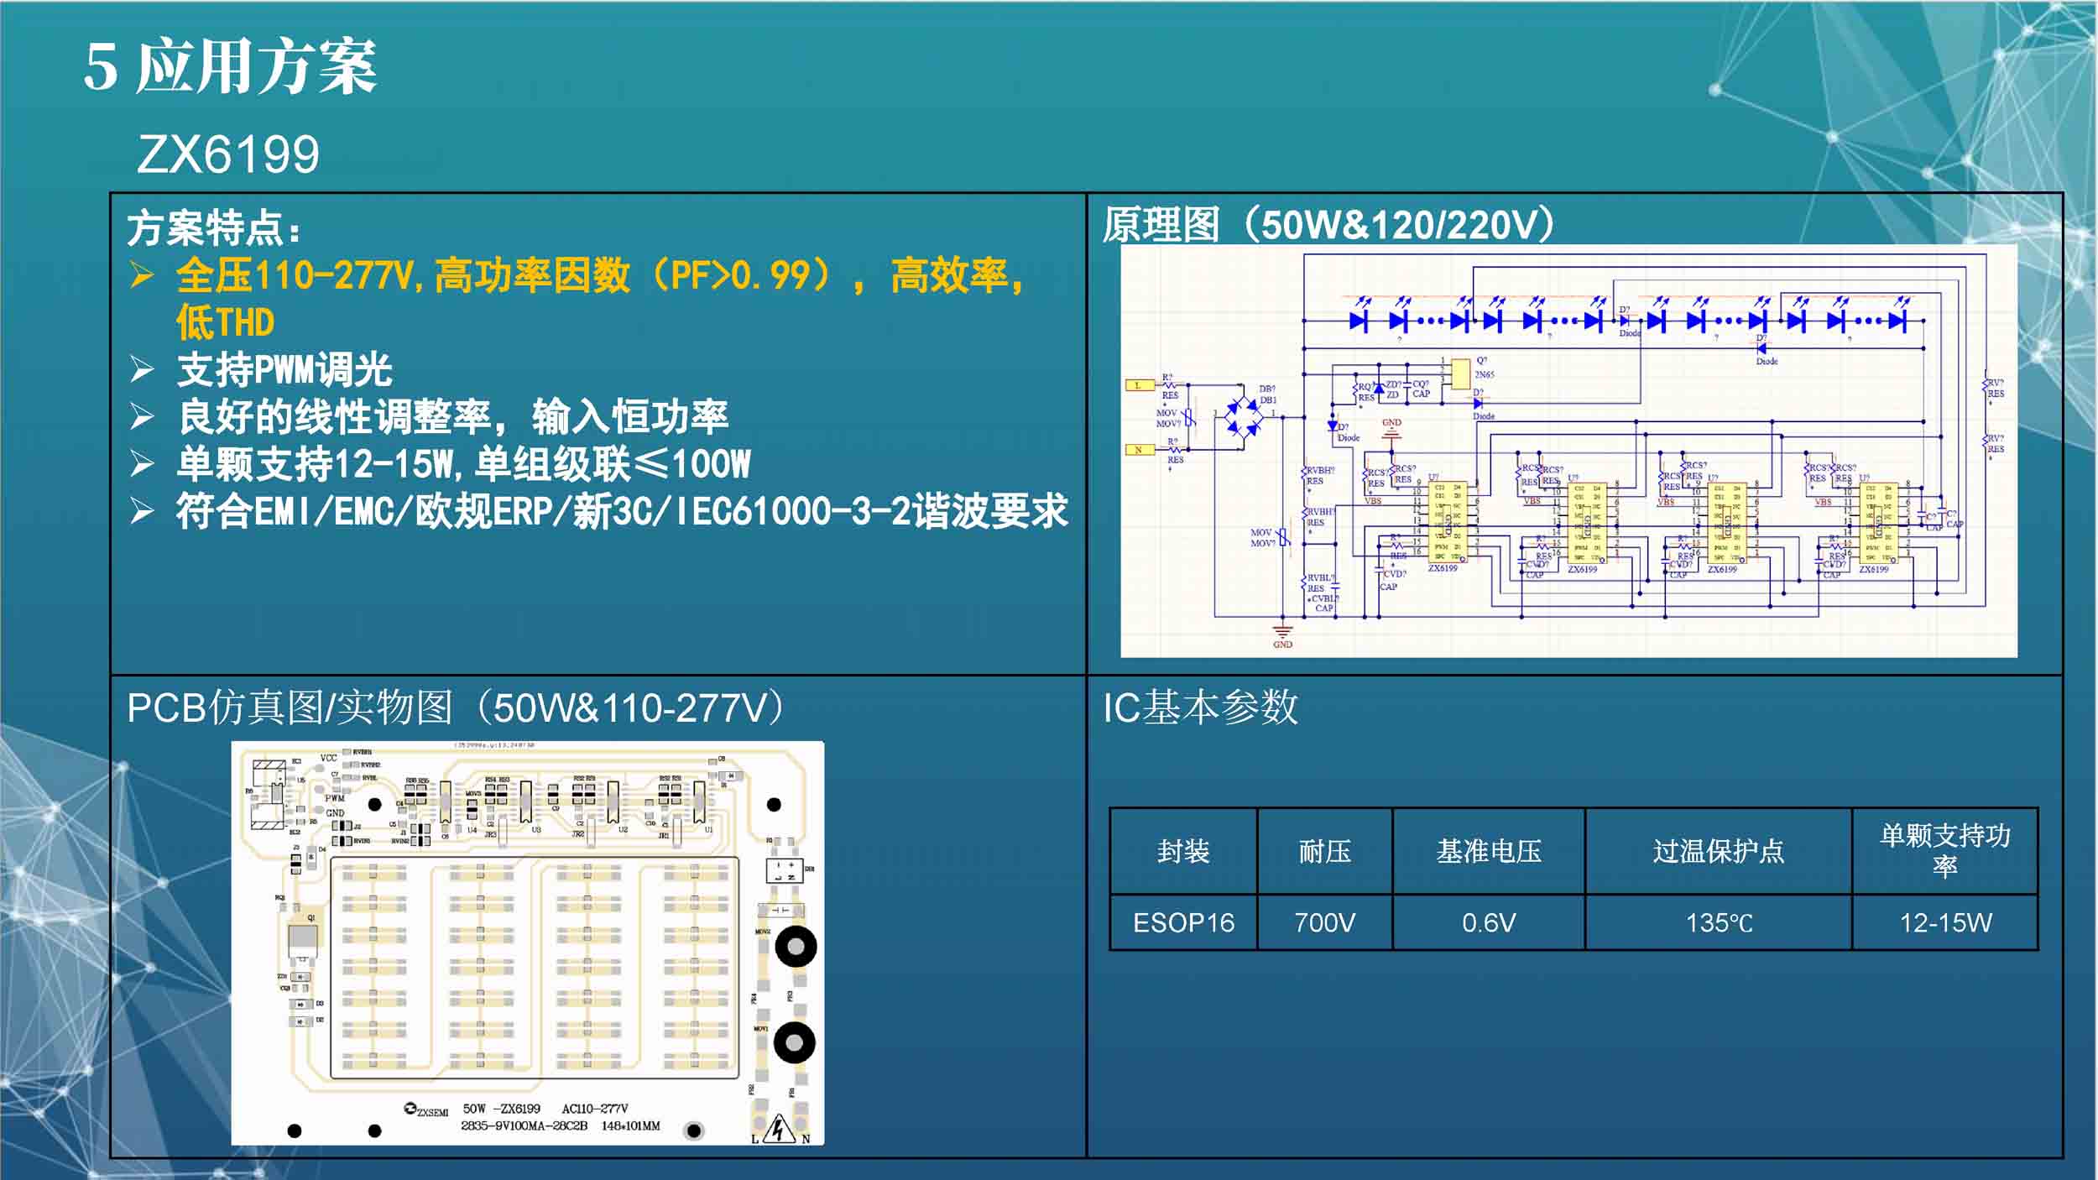The width and height of the screenshot is (2098, 1180).
Task: Click the 原理图 (50W&120/220V) heading
Action: (x=1328, y=225)
